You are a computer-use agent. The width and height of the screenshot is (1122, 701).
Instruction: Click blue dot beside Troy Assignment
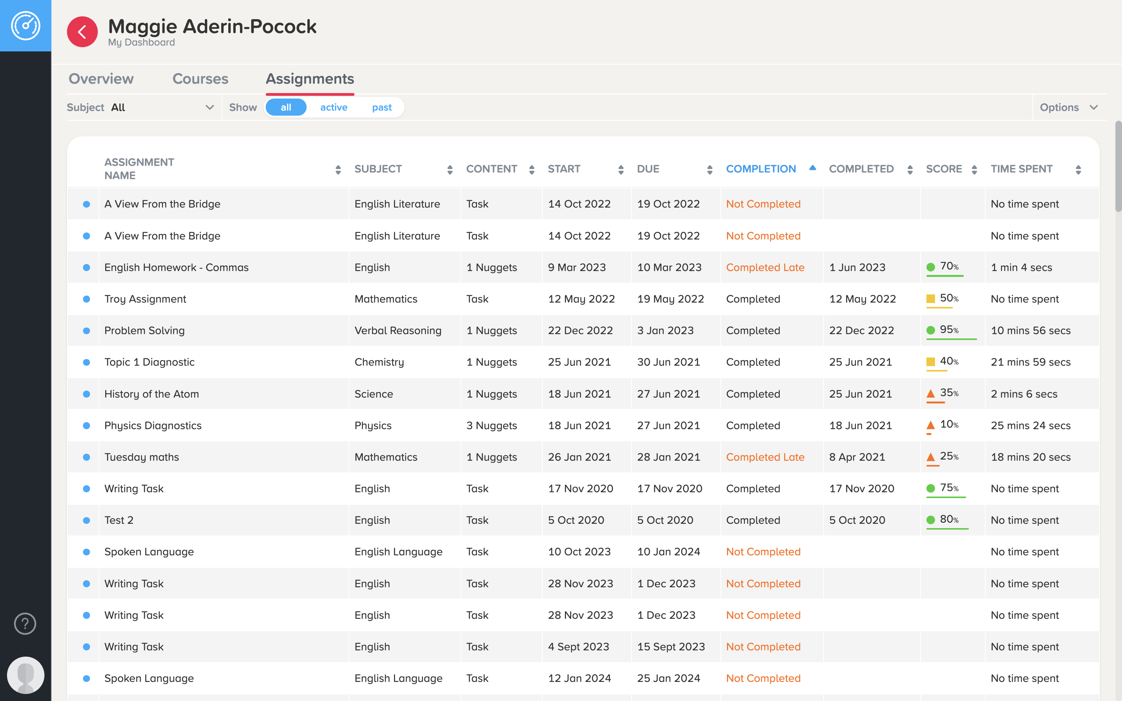86,299
